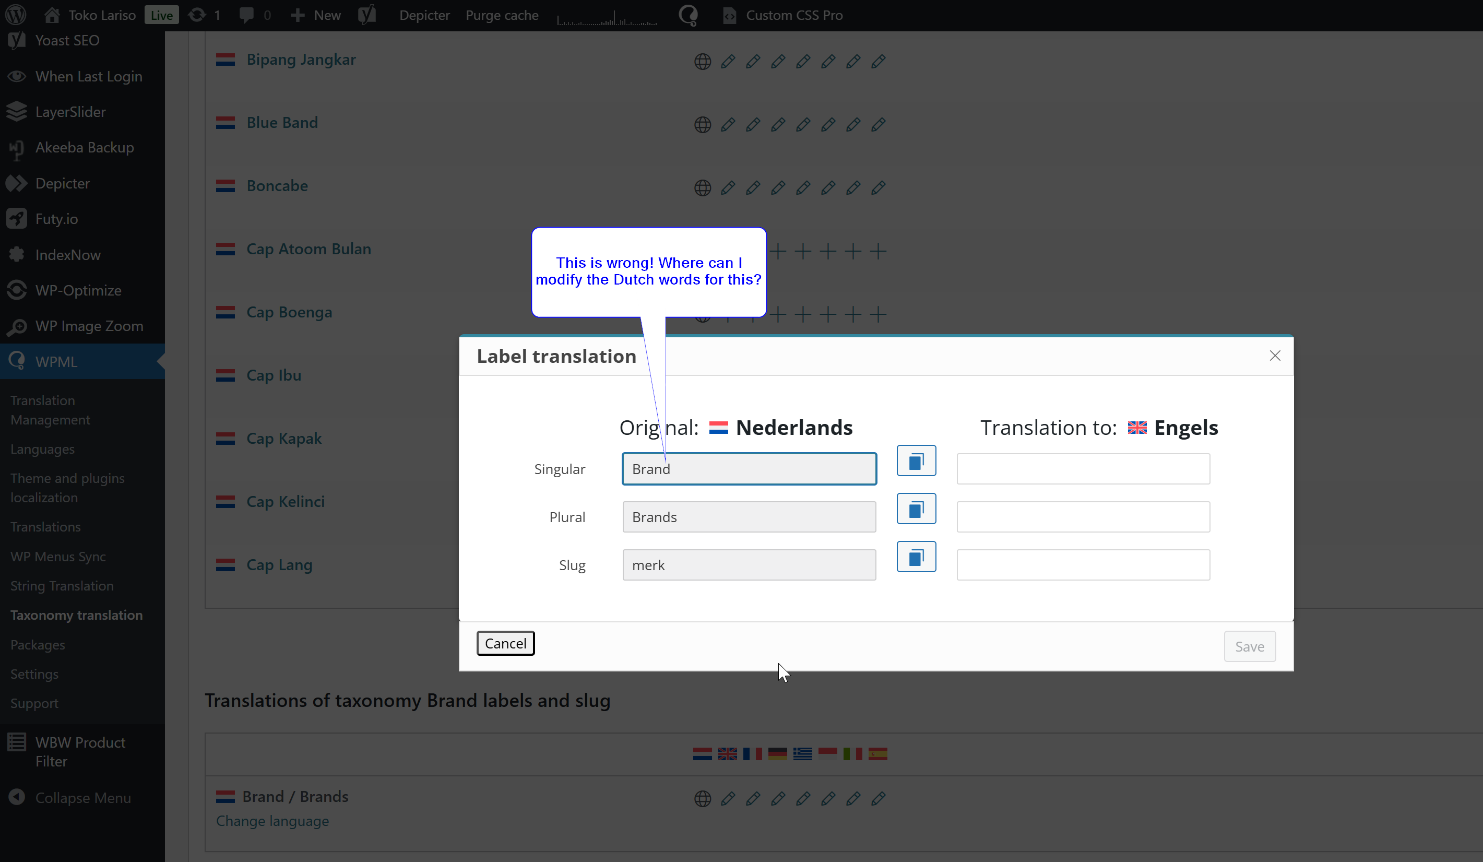Click the Cancel button in the dialog
This screenshot has height=862, width=1483.
coord(505,644)
